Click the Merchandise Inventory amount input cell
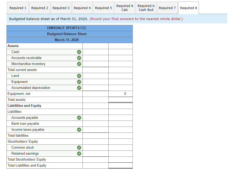 pyautogui.click(x=95, y=64)
